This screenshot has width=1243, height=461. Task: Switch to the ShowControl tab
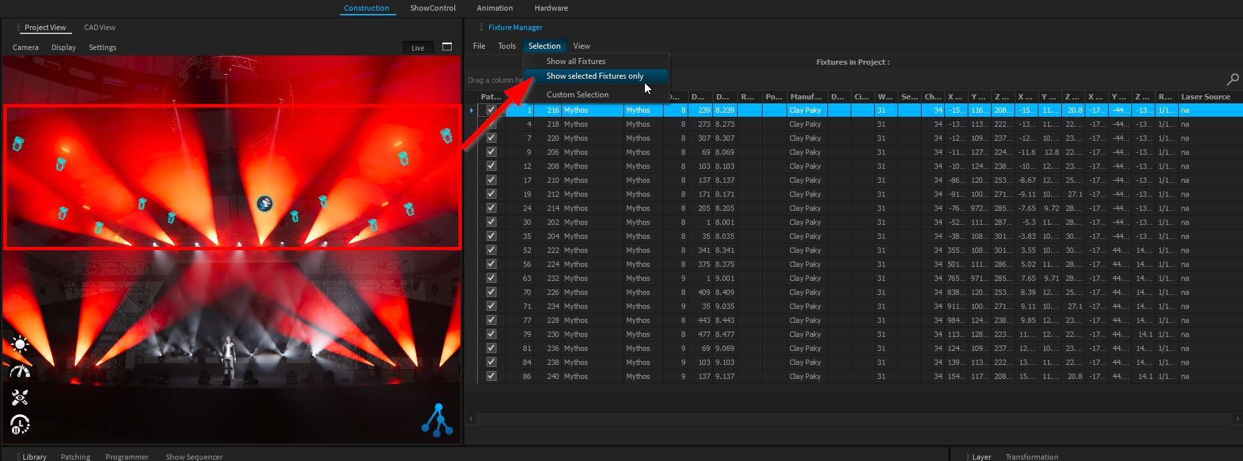[x=433, y=8]
